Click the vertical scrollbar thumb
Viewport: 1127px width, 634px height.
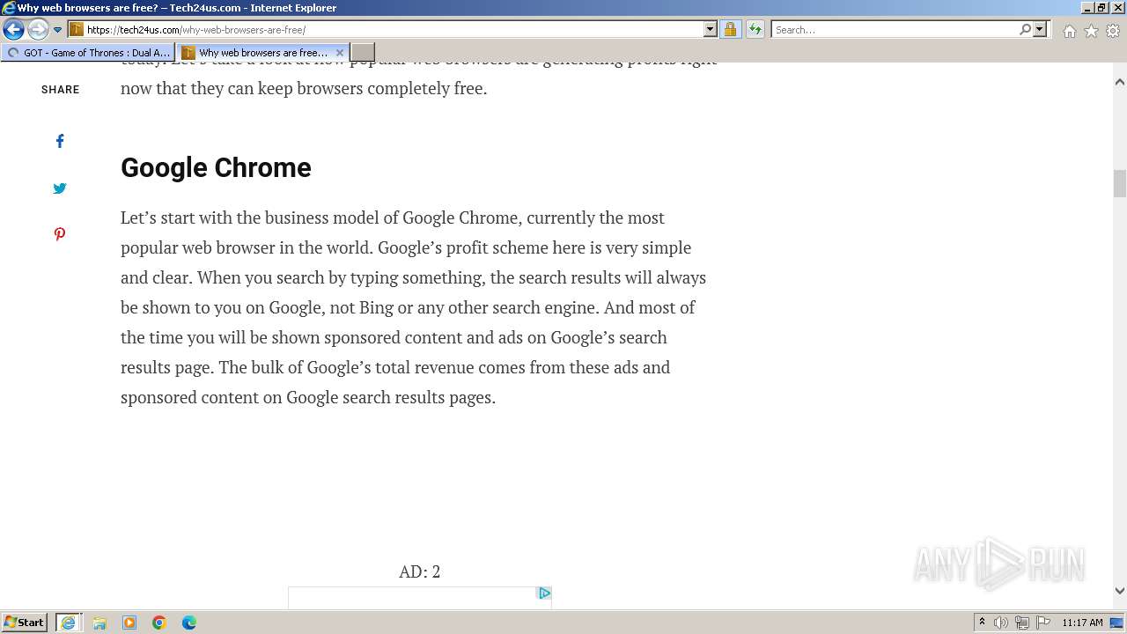click(x=1120, y=183)
